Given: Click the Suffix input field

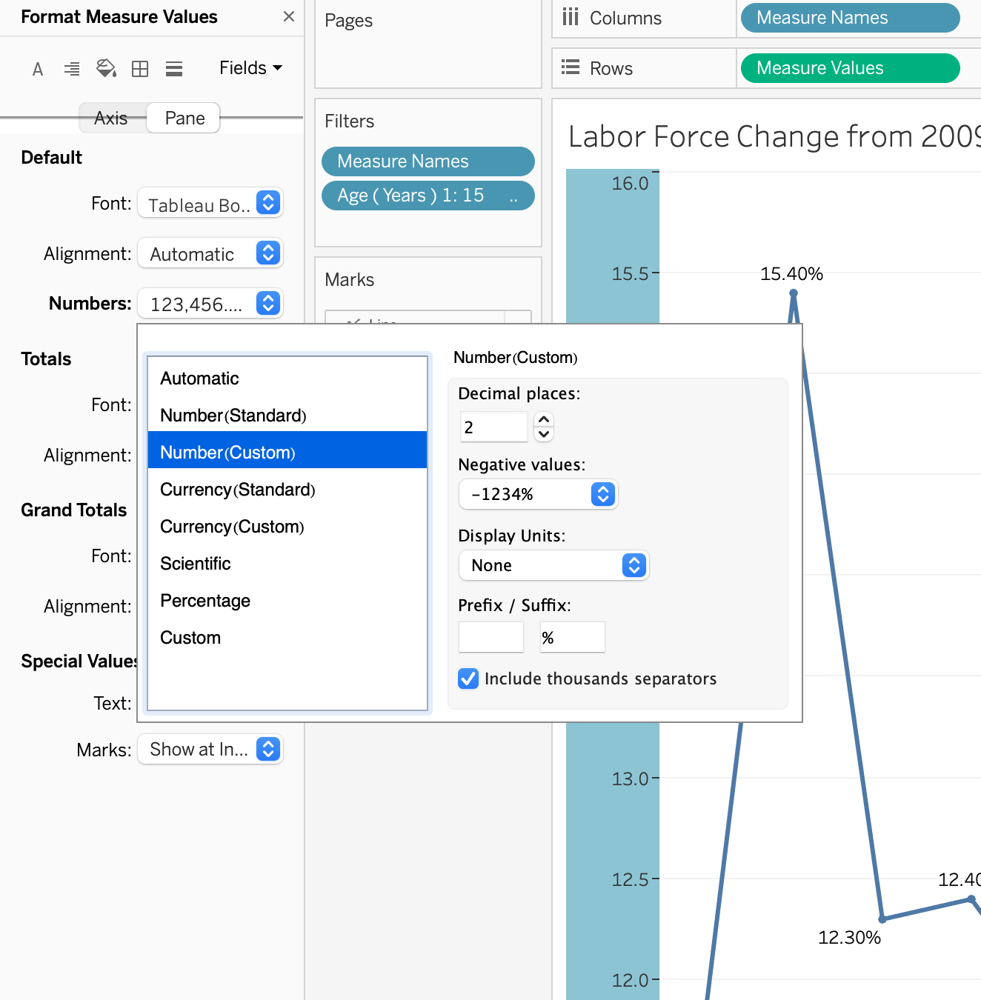Looking at the screenshot, I should coord(572,637).
